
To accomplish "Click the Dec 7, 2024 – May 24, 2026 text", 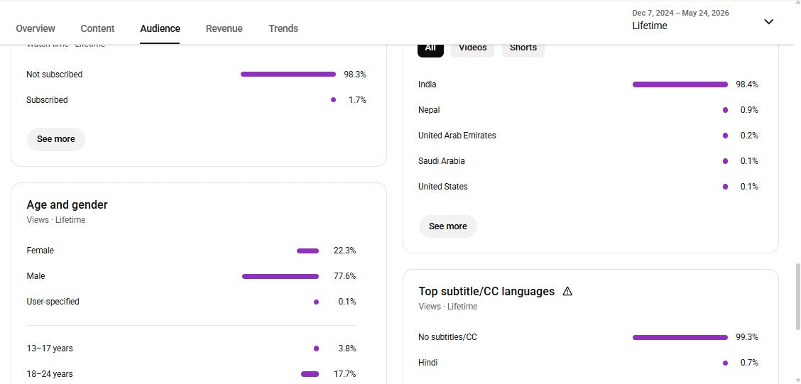I will point(680,13).
